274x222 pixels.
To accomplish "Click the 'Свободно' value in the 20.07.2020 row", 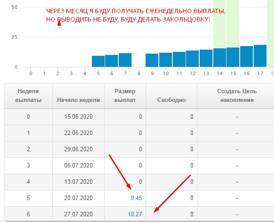I will (x=192, y=198).
